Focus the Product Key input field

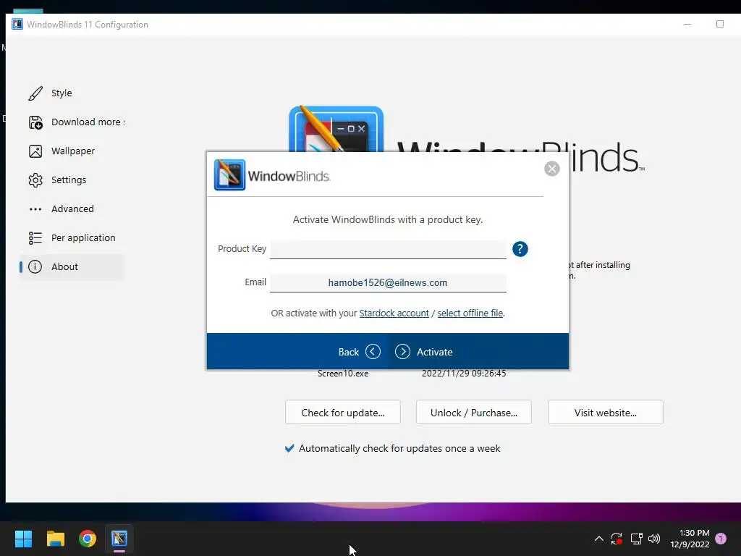(388, 249)
